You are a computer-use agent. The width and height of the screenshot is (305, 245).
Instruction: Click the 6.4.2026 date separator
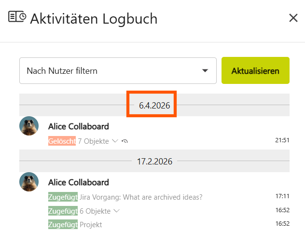click(x=154, y=105)
